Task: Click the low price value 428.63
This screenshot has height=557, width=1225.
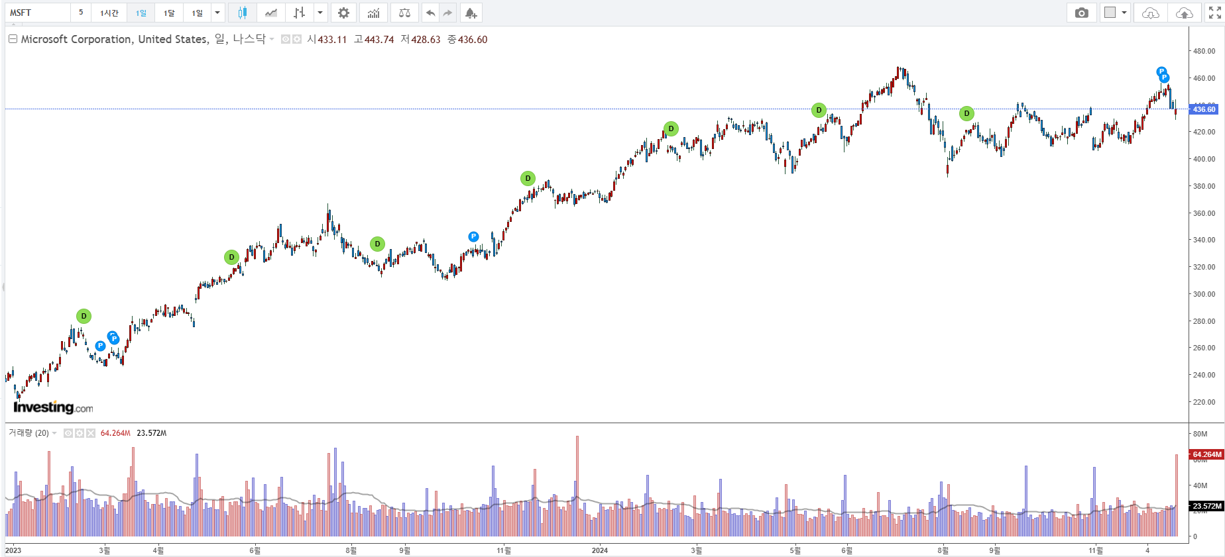Action: tap(426, 40)
